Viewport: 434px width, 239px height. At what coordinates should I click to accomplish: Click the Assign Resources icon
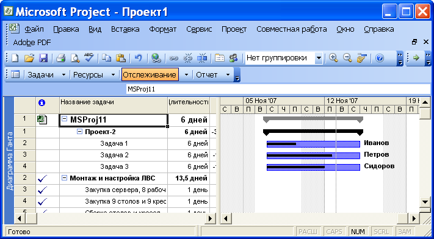[x=234, y=58]
